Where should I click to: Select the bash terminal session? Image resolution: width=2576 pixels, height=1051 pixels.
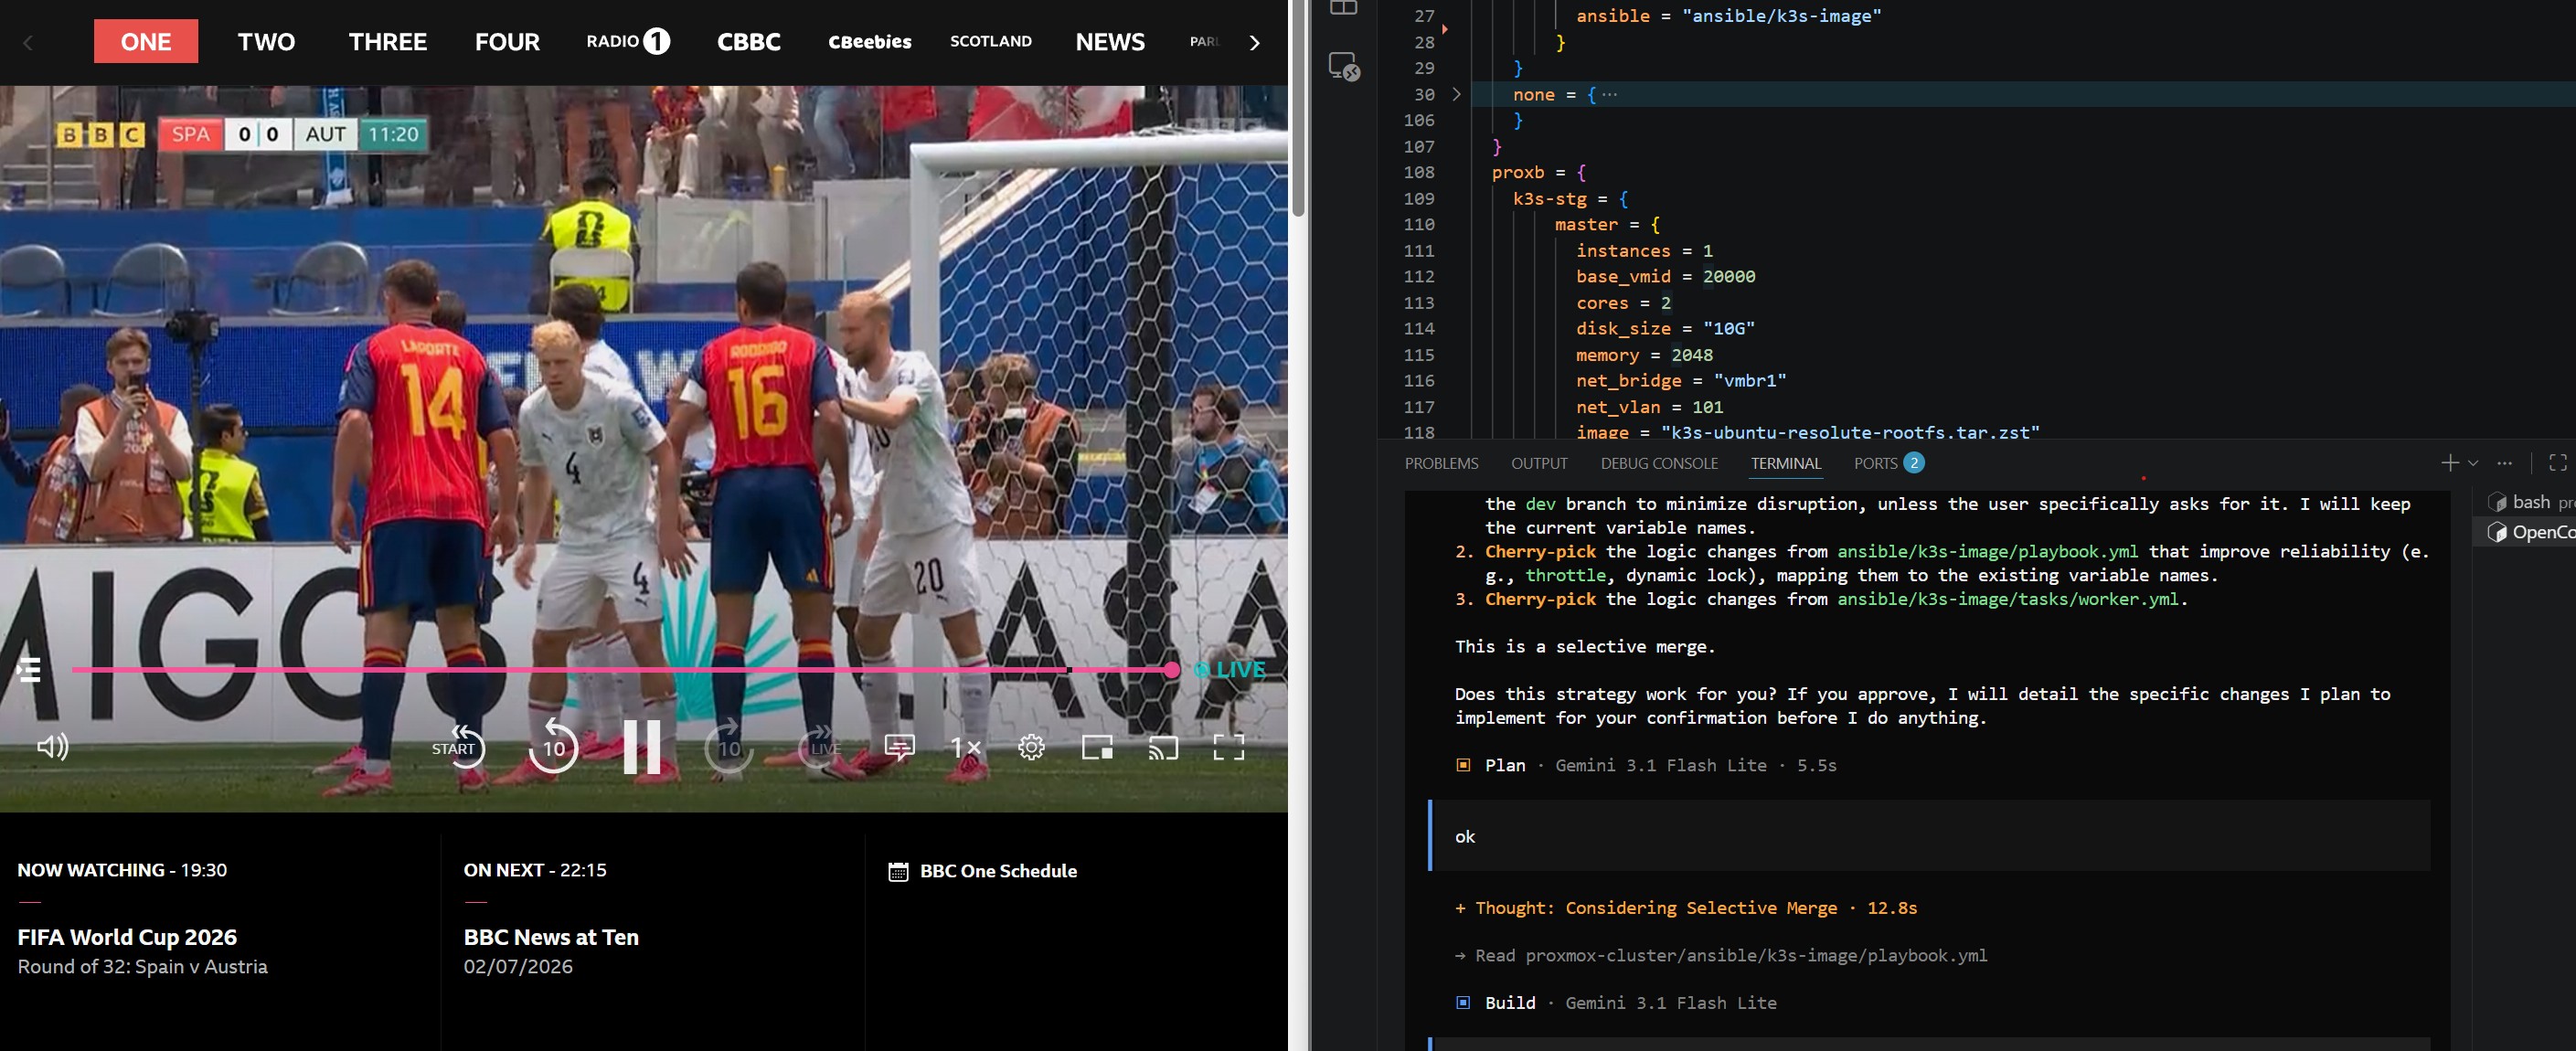point(2530,502)
